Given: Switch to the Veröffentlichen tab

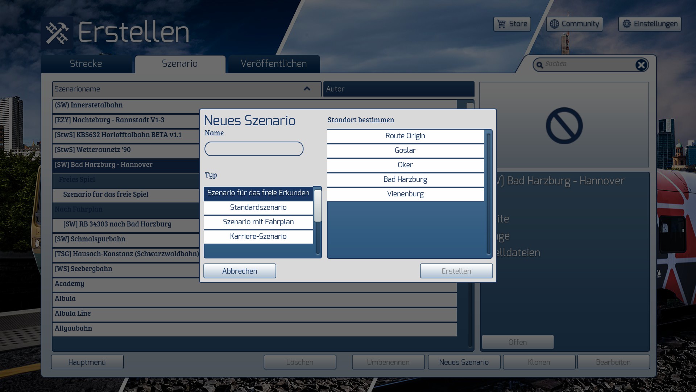Looking at the screenshot, I should click(274, 64).
